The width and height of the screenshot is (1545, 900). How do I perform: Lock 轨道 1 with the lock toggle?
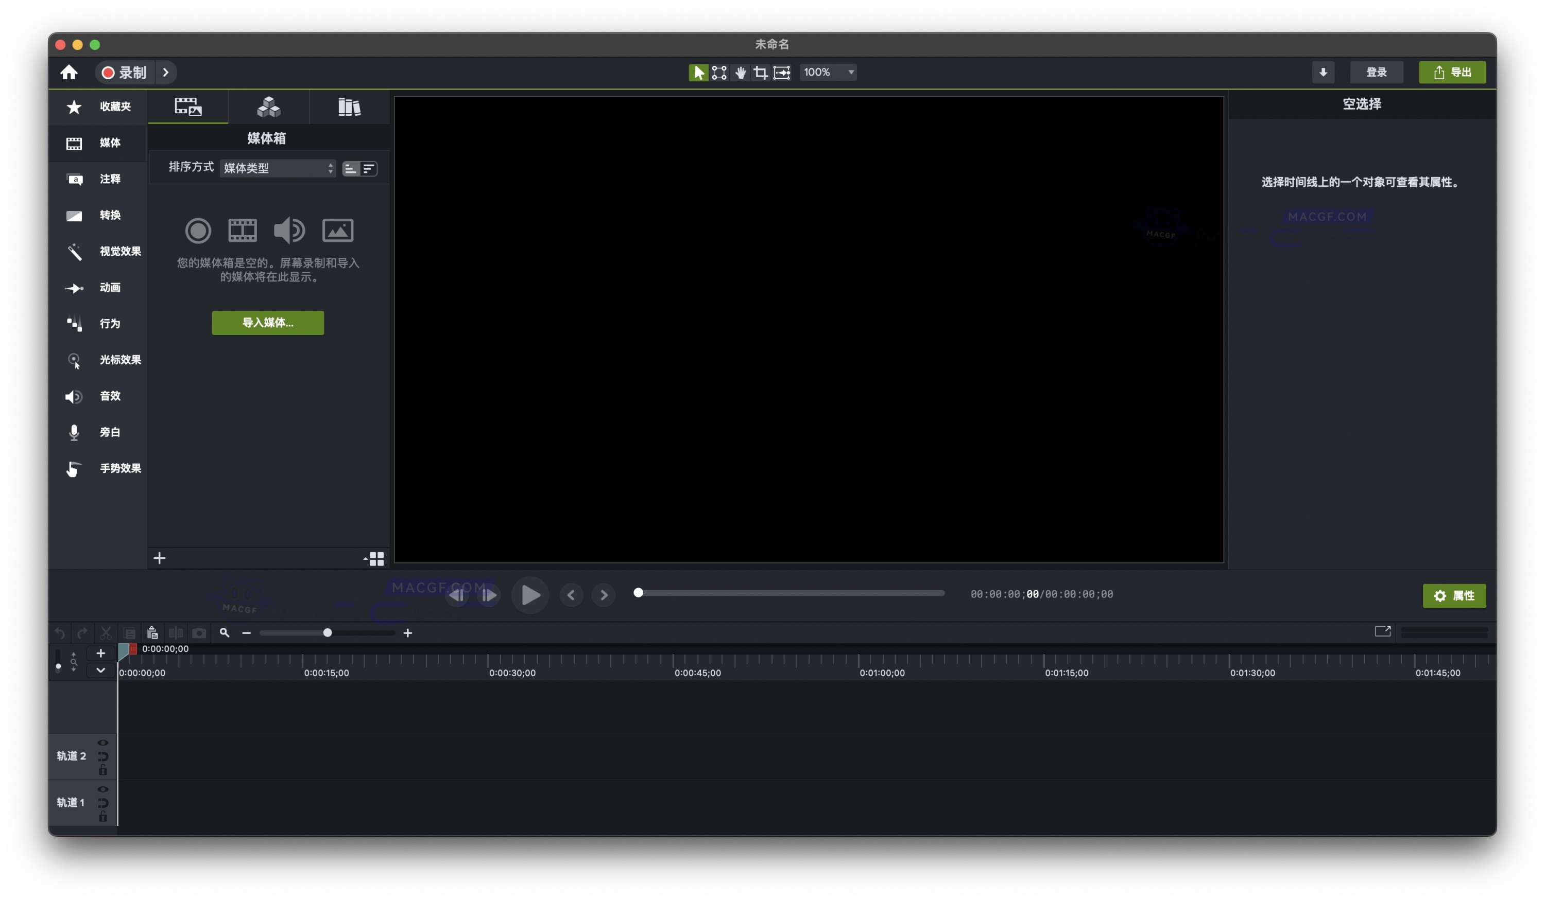[x=103, y=817]
